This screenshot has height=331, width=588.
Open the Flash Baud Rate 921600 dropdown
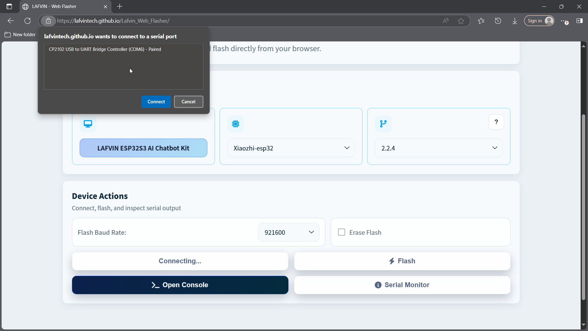pyautogui.click(x=289, y=232)
